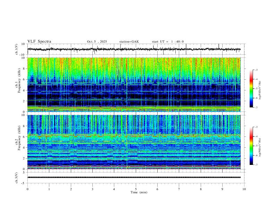
Task: Click the ch.1 voltage waveform trace
Action: click(134, 49)
